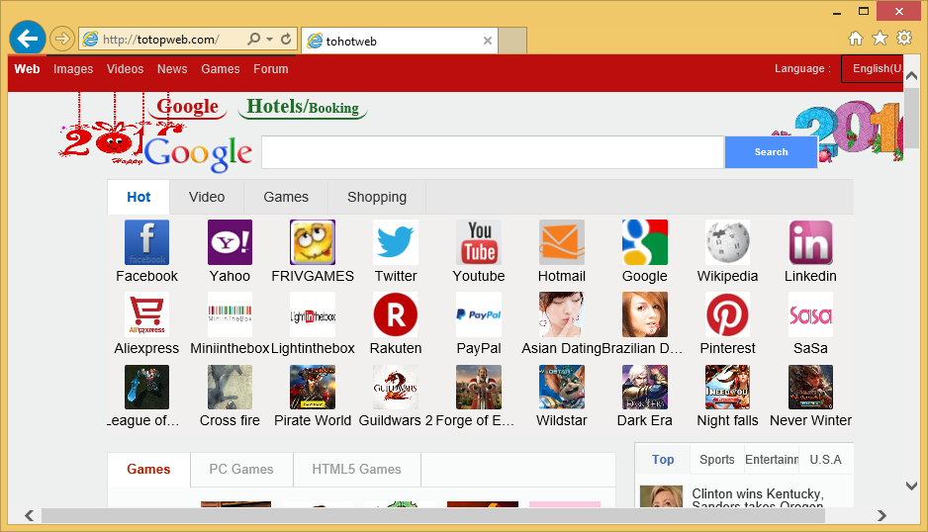928x532 pixels.
Task: Open the browser Home icon
Action: click(855, 39)
